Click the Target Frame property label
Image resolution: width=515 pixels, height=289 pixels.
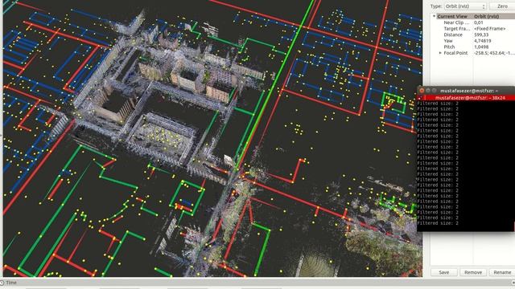[x=456, y=29]
